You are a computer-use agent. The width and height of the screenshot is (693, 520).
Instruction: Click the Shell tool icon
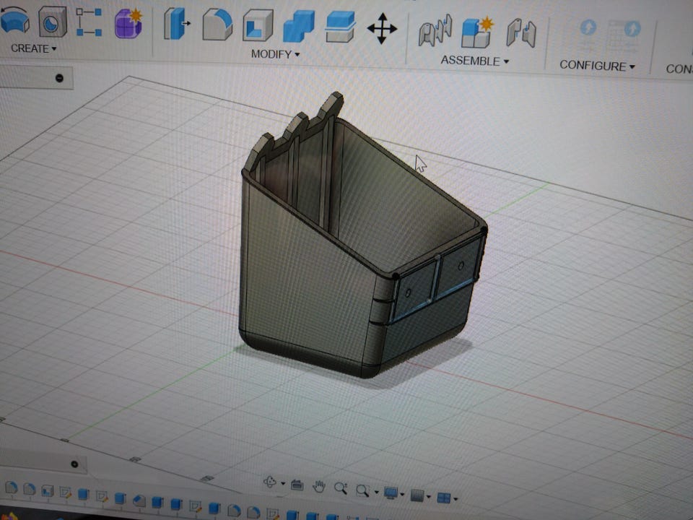(x=257, y=26)
